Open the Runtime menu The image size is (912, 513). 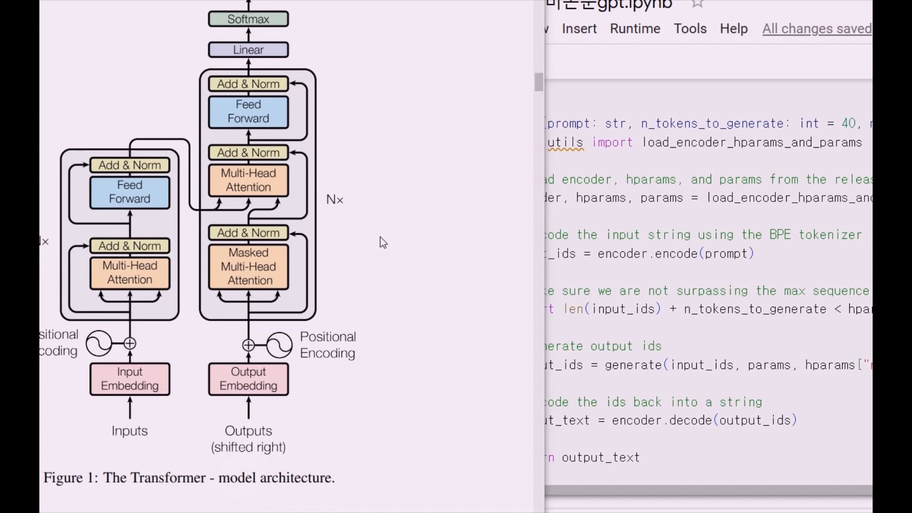[635, 28]
